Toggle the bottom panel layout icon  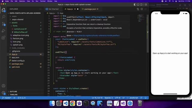138,4
